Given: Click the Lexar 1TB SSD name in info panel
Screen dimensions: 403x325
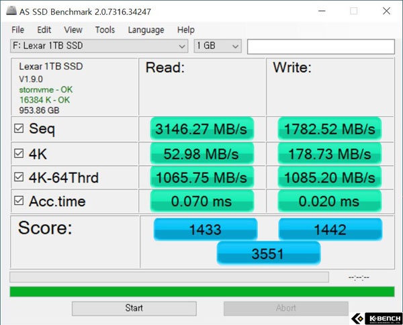Looking at the screenshot, I should (51, 66).
